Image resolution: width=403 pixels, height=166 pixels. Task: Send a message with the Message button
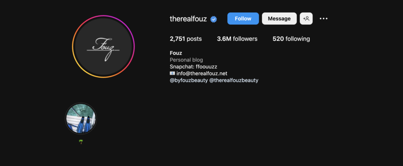coord(279,18)
